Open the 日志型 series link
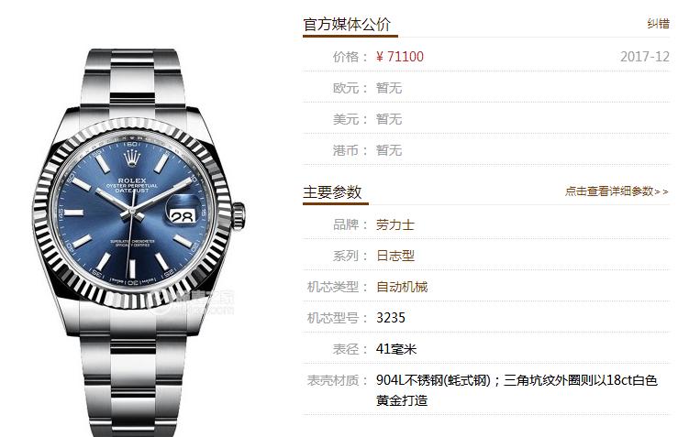This screenshot has width=689, height=437. pyautogui.click(x=395, y=256)
